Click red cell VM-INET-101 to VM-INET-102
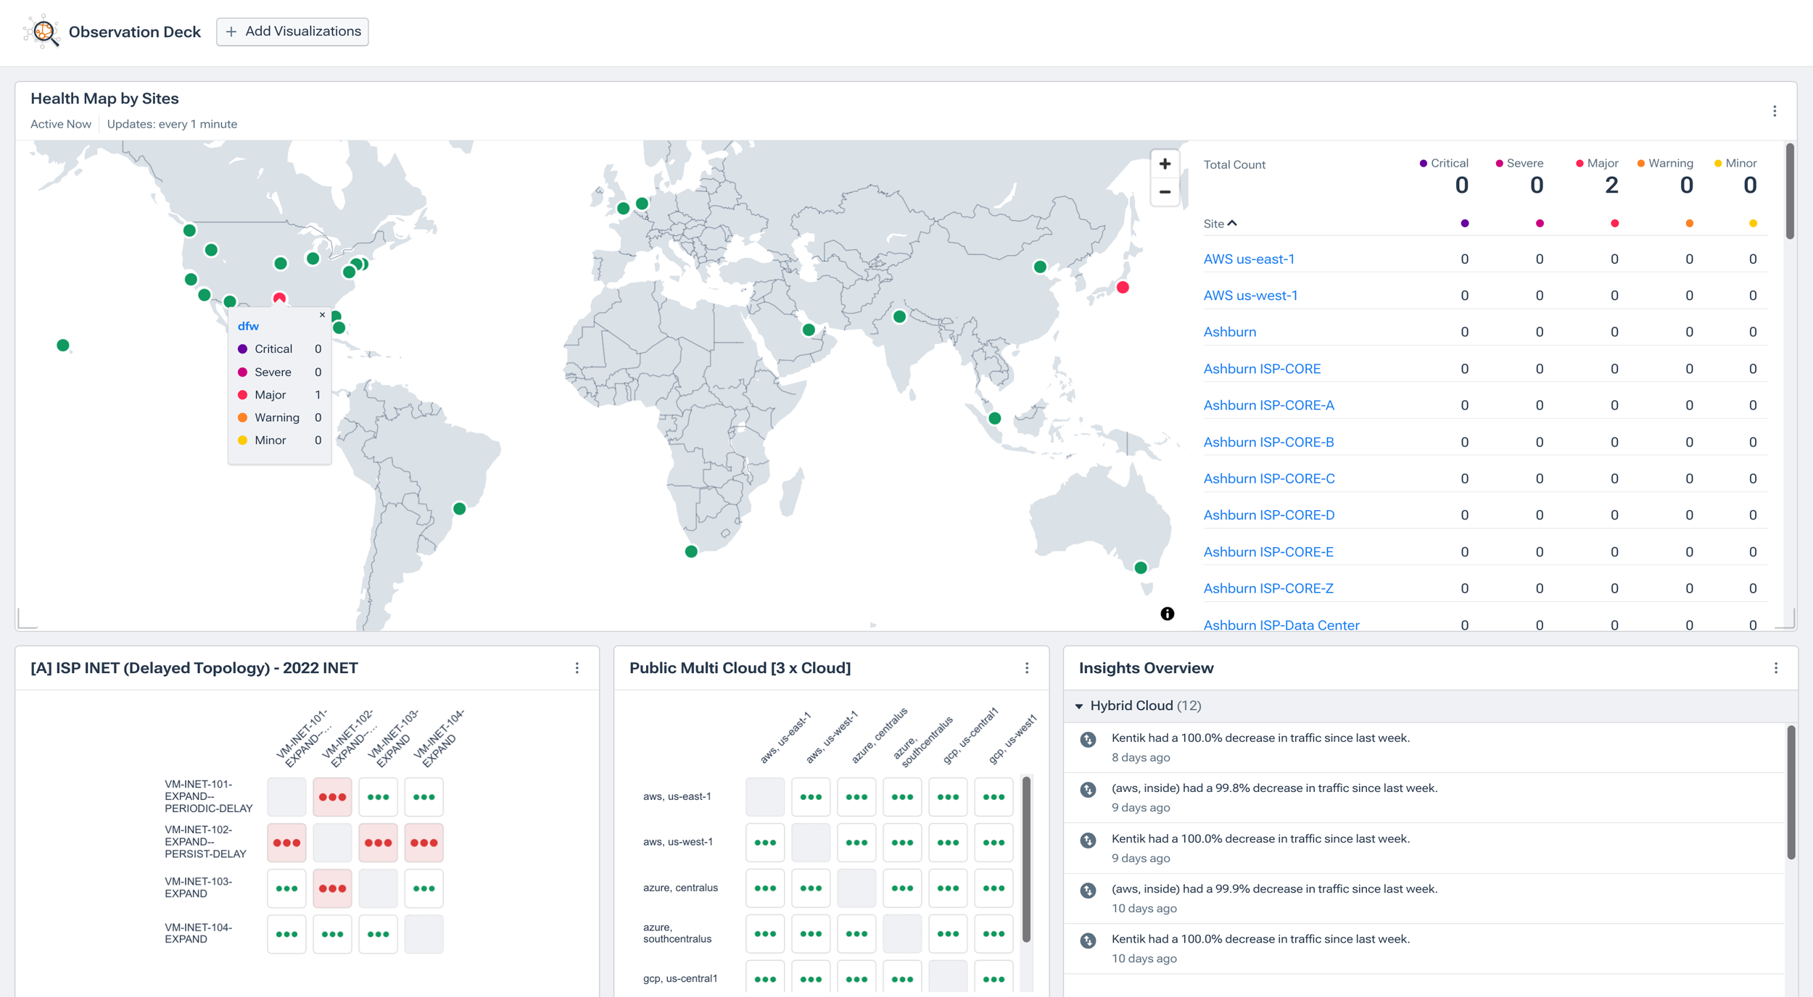 pos(332,797)
